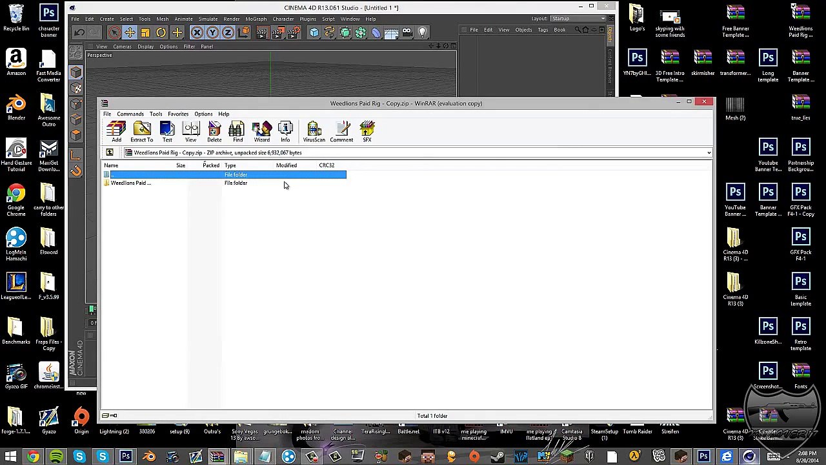Open WinRAR Favorites menu
Viewport: 826px width, 465px height.
[x=178, y=114]
